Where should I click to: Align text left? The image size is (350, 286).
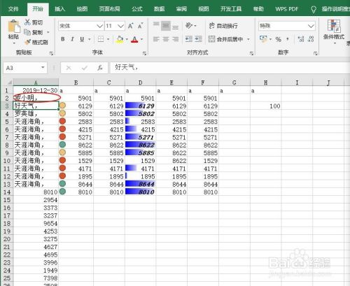(156, 39)
